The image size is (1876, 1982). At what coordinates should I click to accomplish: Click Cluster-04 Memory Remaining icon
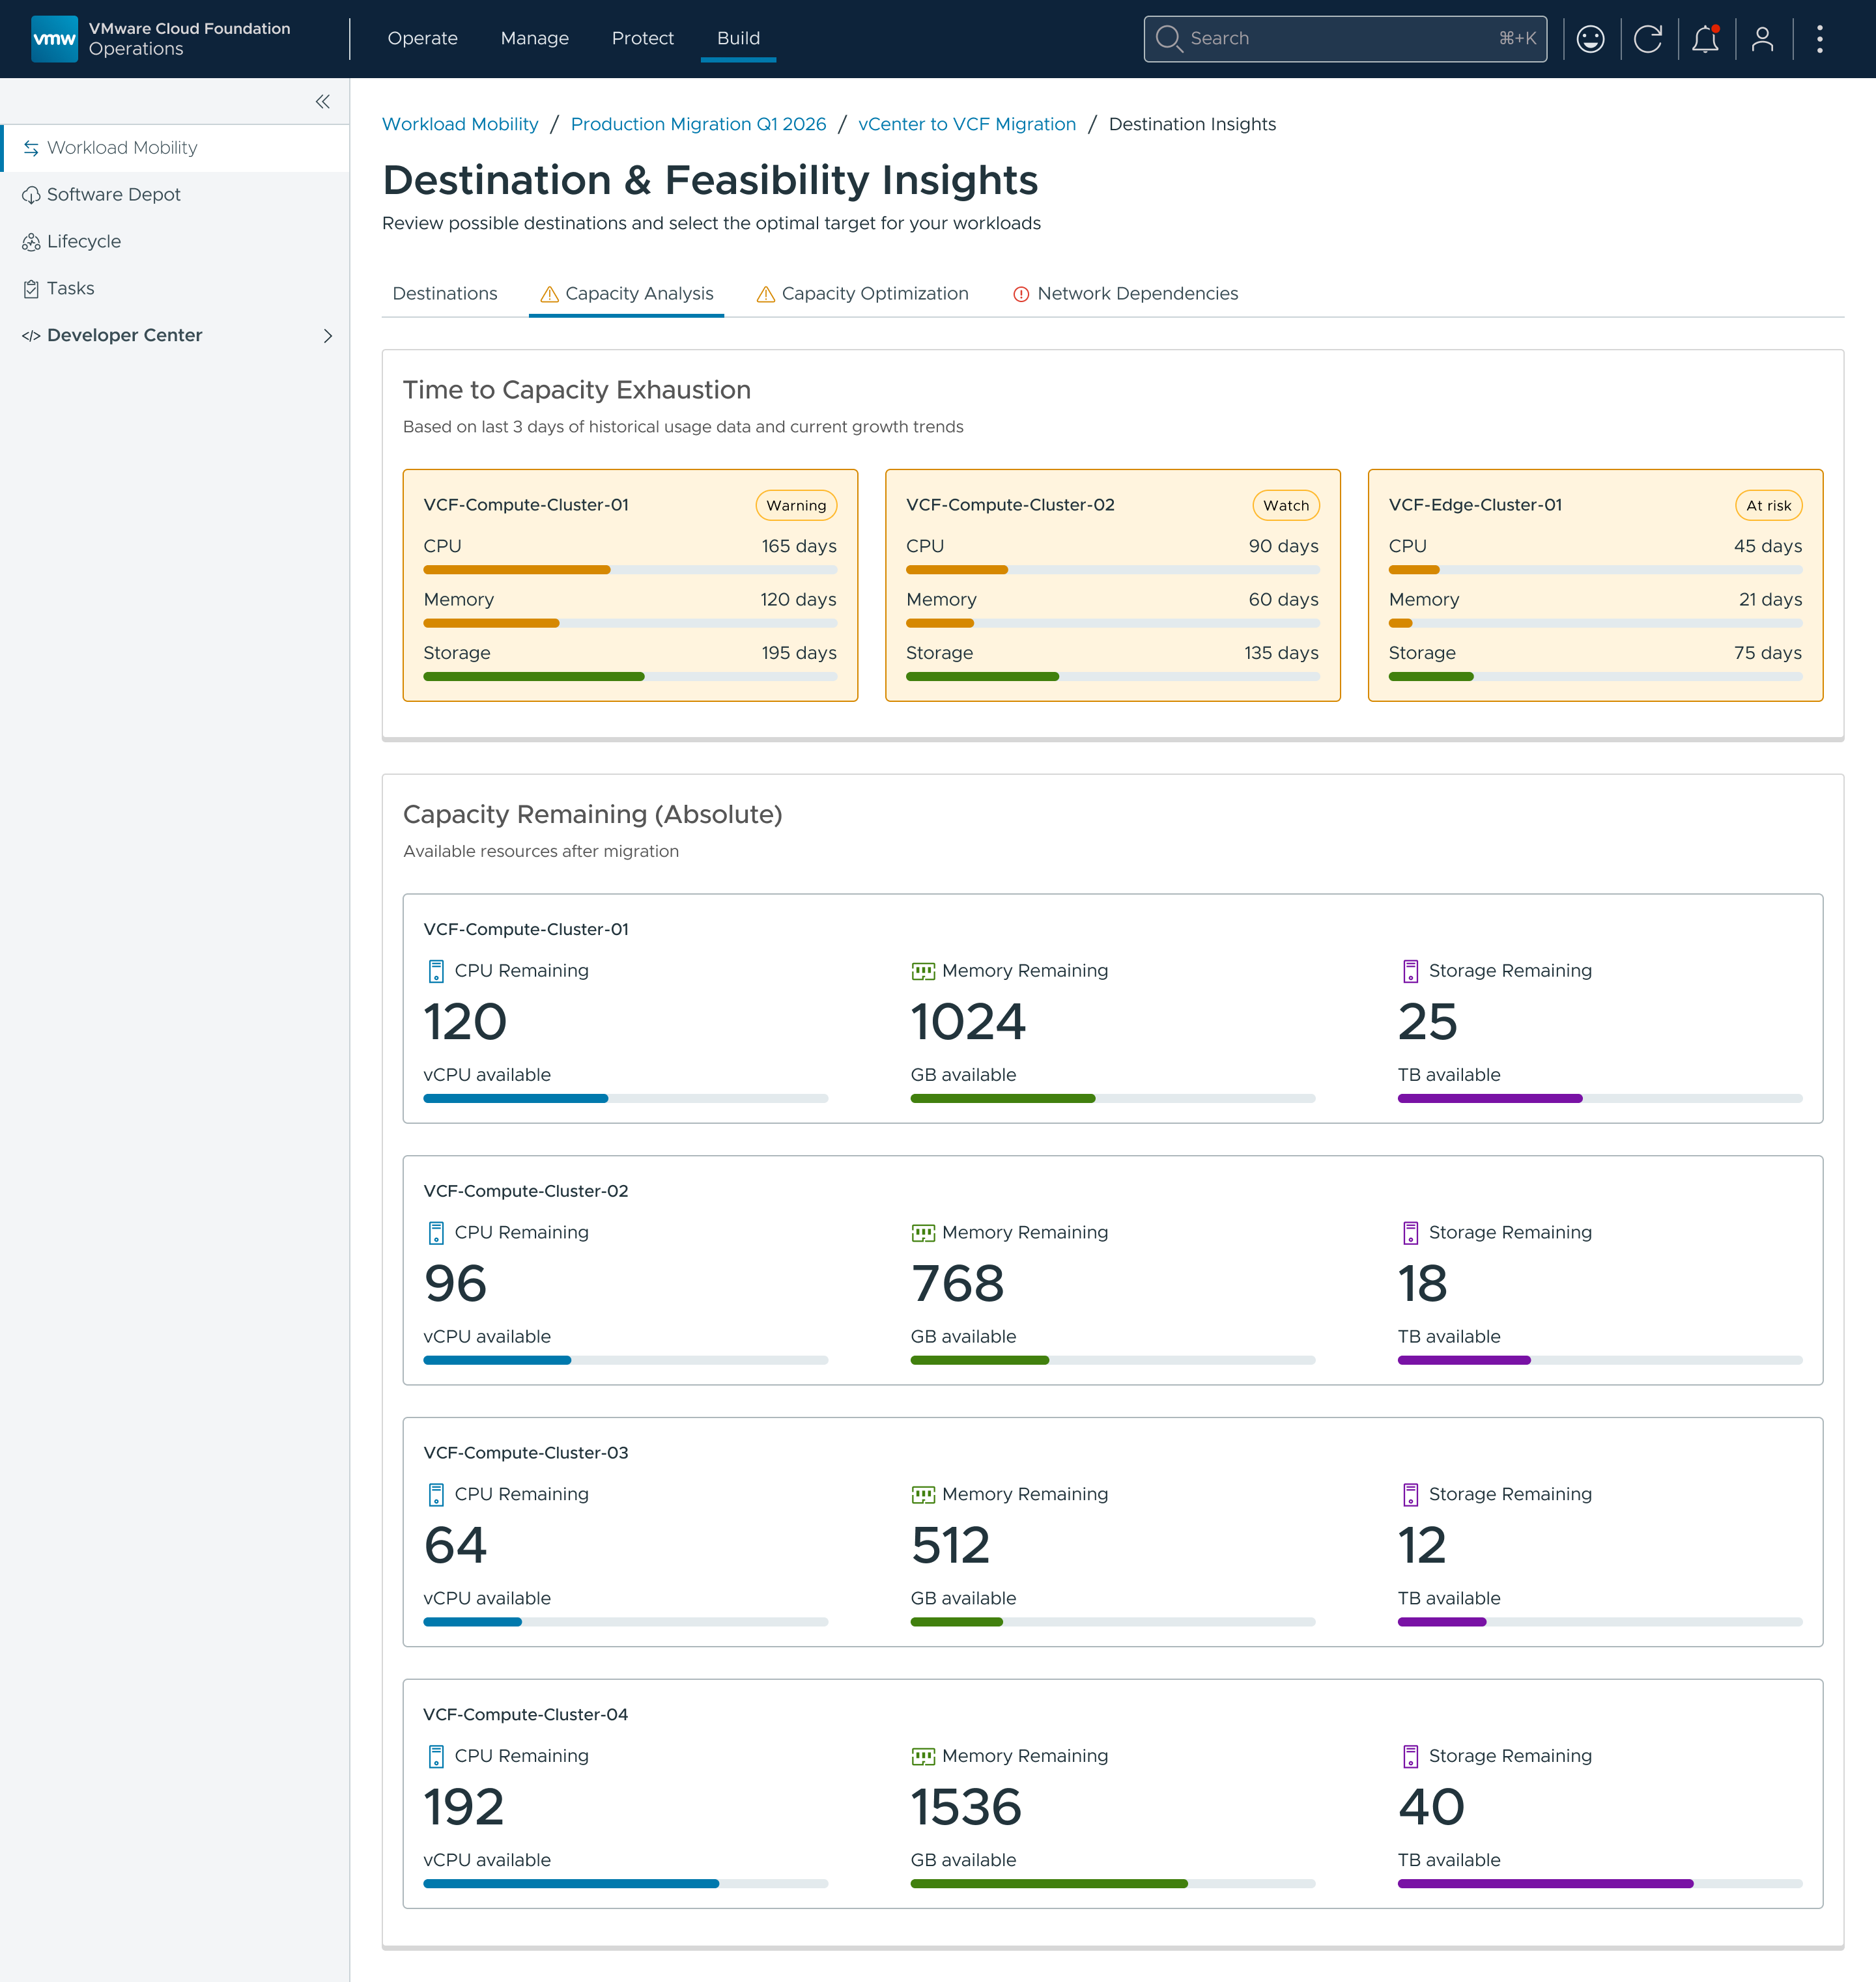pos(923,1756)
